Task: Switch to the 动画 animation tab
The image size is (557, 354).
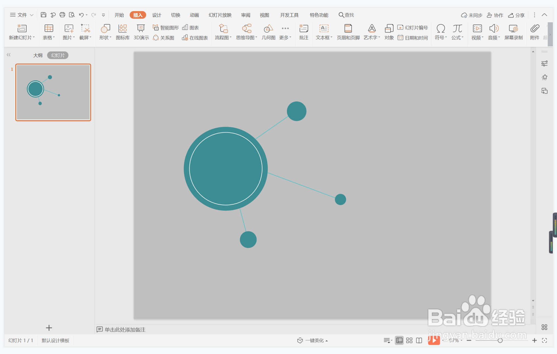Action: click(x=194, y=15)
